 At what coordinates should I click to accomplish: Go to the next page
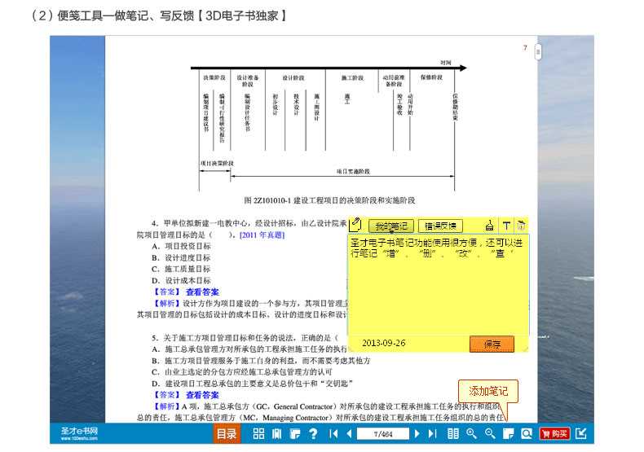[418, 434]
